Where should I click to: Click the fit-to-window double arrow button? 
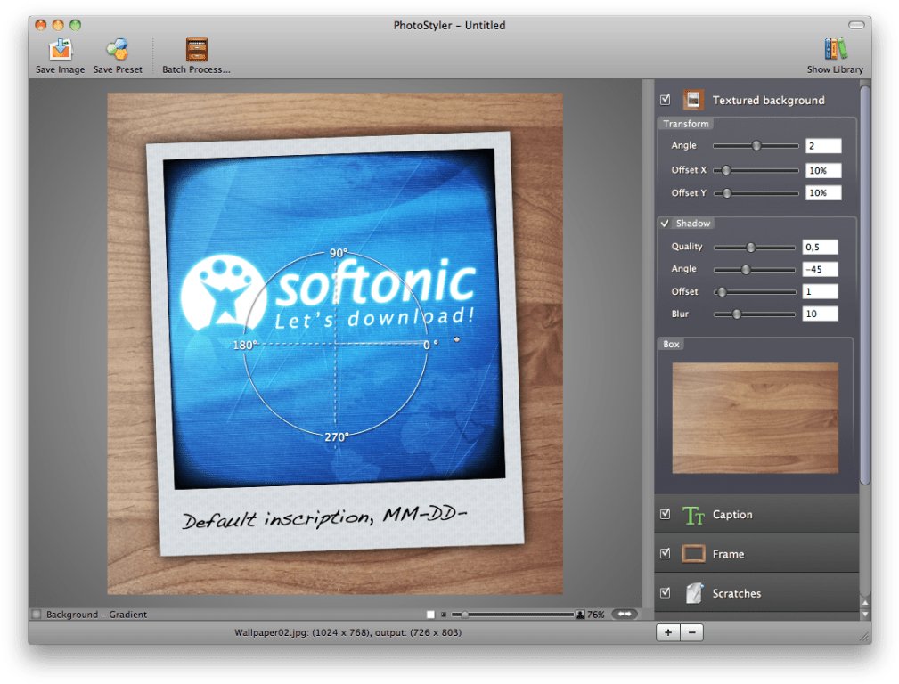(x=625, y=614)
